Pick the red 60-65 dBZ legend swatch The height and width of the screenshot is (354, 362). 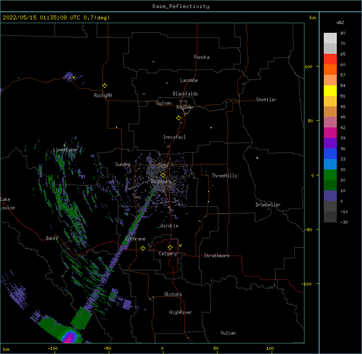pyautogui.click(x=330, y=59)
